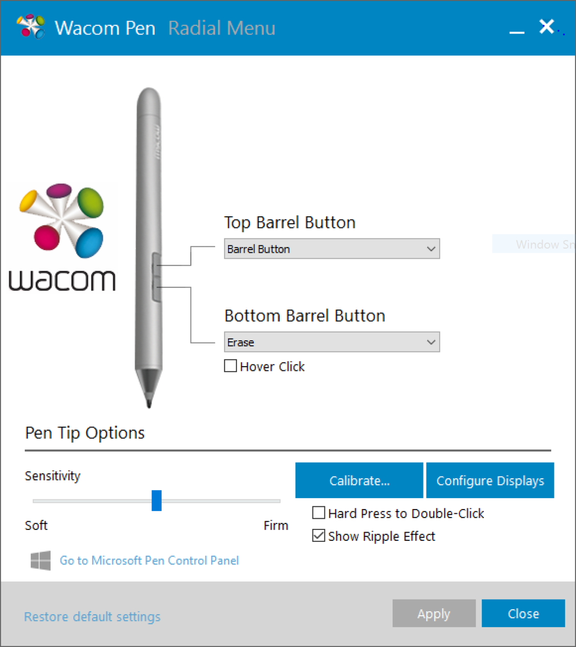Select the Wacom Pen tab
576x647 pixels.
[x=105, y=28]
